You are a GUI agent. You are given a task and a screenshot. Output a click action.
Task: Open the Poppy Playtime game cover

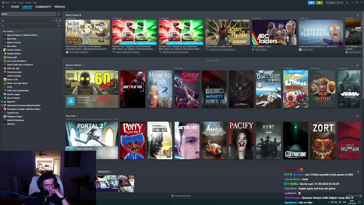pyautogui.click(x=133, y=140)
